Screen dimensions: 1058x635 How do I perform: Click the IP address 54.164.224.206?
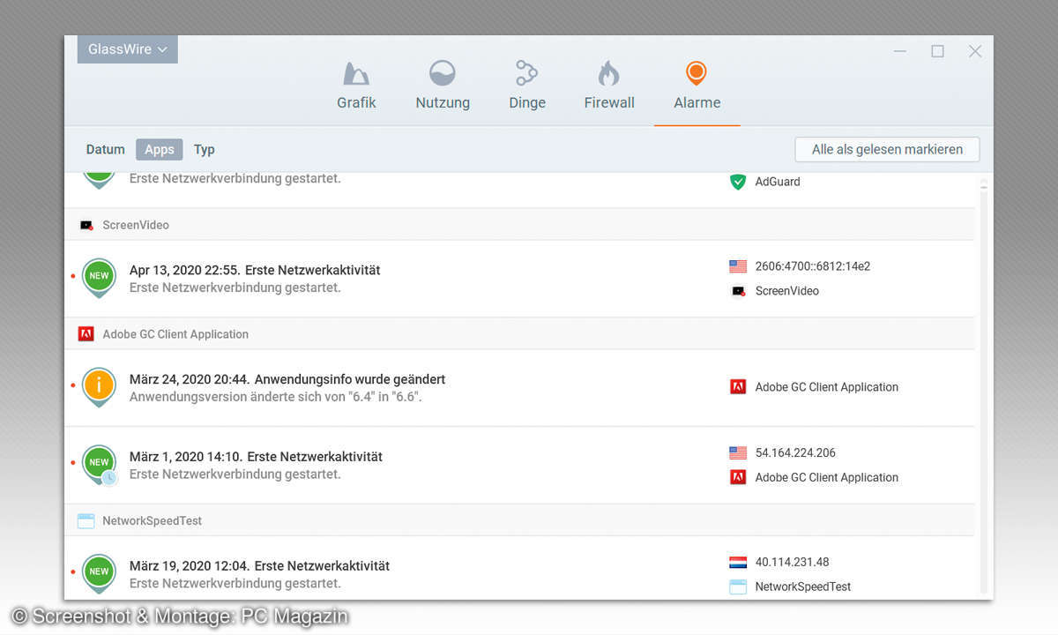click(795, 453)
